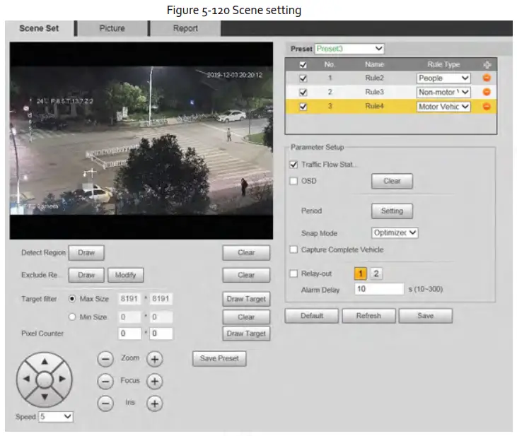This screenshot has height=436, width=517.
Task: Select Min Size radio button
Action: point(72,317)
